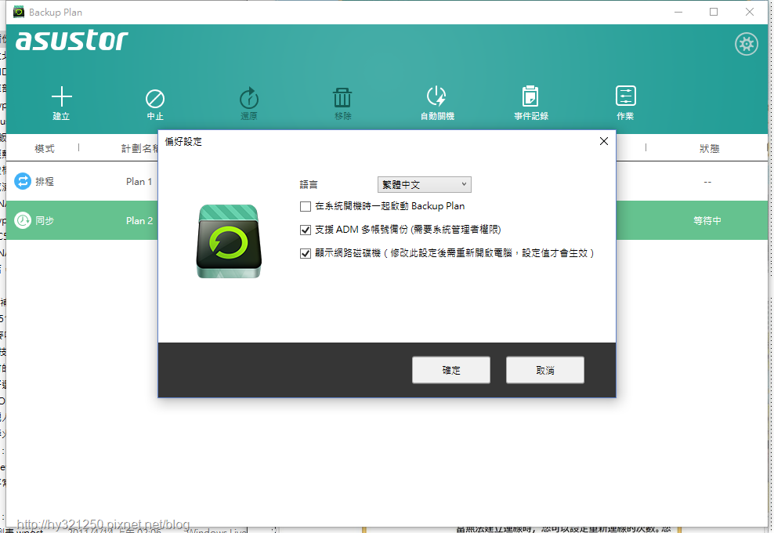Click the 模式 column header

tap(45, 149)
